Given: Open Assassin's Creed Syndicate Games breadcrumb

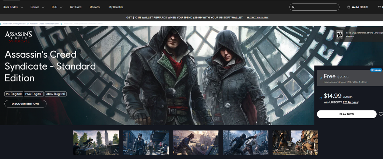Looking at the screenshot, I should (x=45, y=24).
